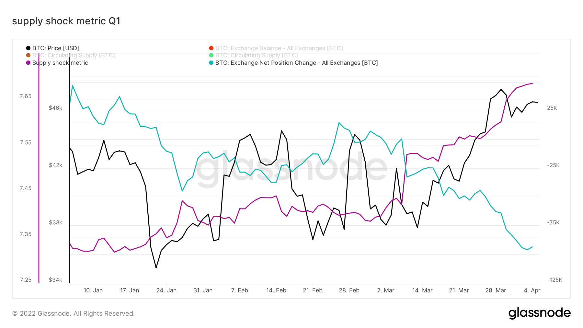Select the "10. Jan" x-axis date label
Viewport: 583px width, 328px height.
coord(93,290)
